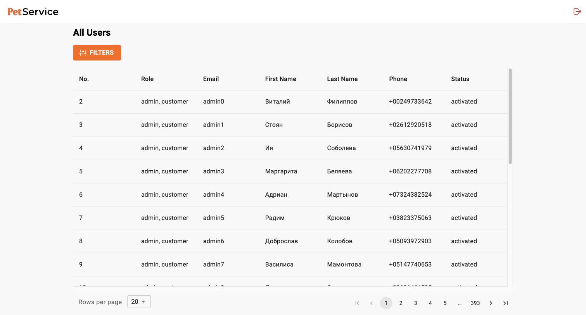Click the Email column header
586x315 pixels.
click(211, 79)
